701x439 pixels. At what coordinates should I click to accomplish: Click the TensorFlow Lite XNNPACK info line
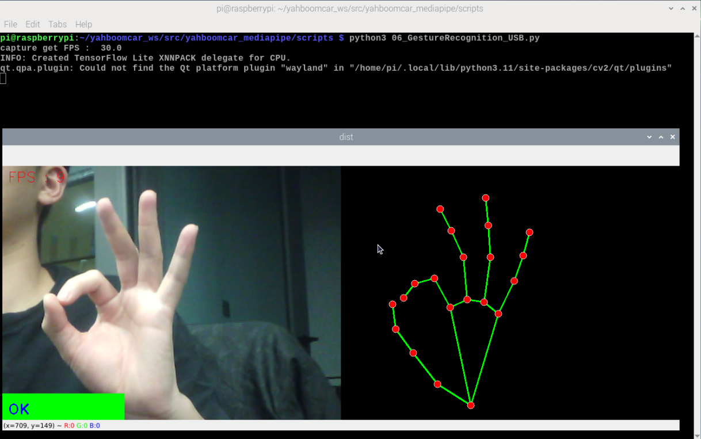(146, 58)
